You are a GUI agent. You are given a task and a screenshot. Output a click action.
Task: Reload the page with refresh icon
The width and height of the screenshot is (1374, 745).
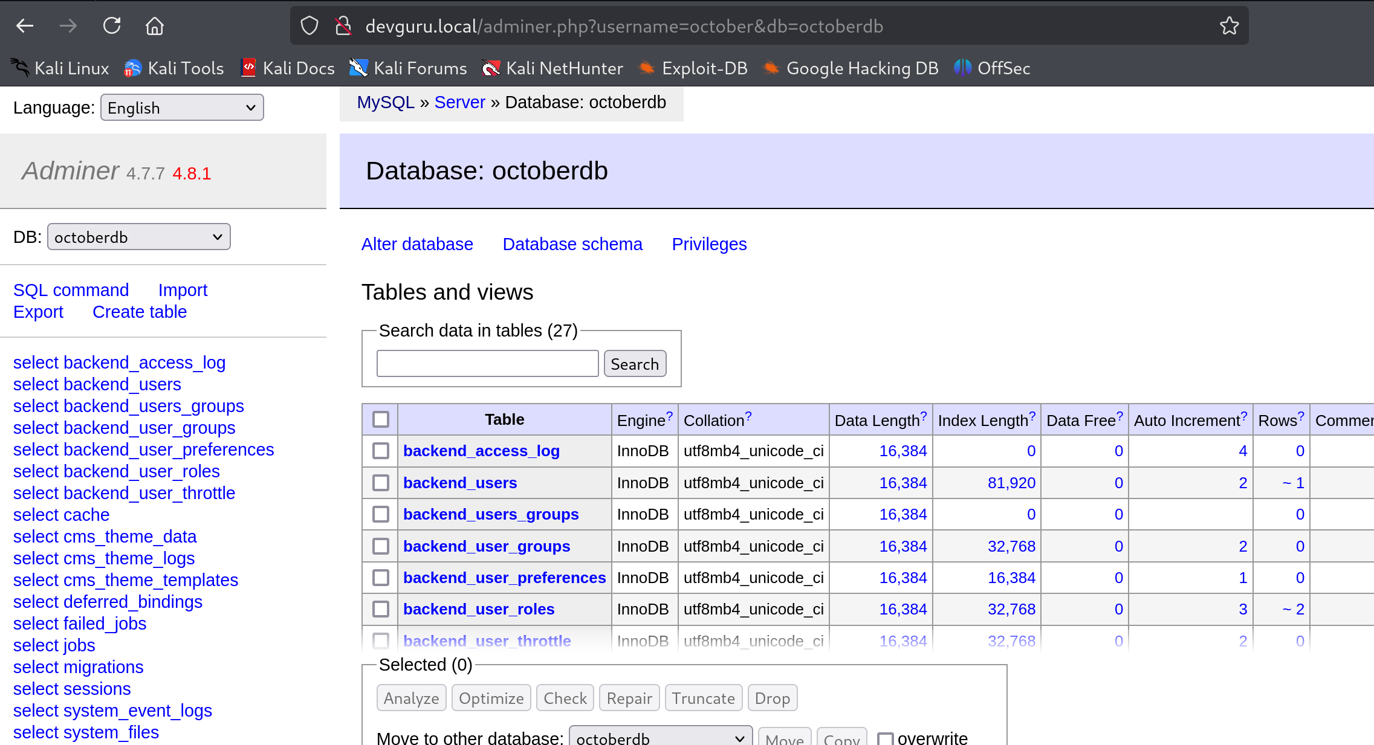click(x=112, y=26)
